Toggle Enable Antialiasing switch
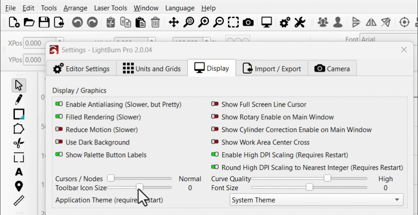 point(59,104)
